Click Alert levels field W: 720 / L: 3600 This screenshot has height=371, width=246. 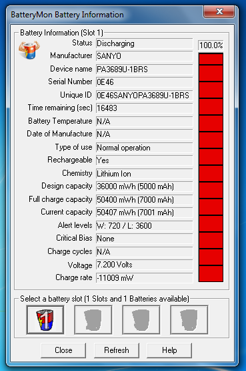coord(145,226)
